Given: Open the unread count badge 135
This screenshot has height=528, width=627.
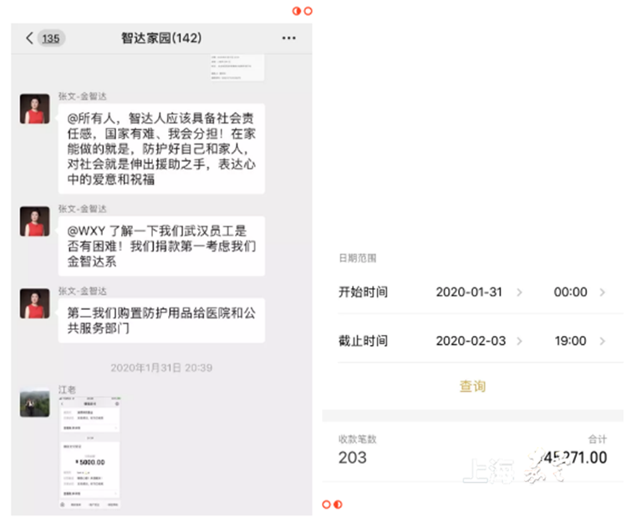Looking at the screenshot, I should point(51,38).
